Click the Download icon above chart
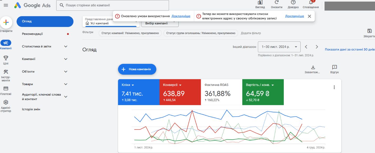The height and width of the screenshot is (153, 375). pos(313,67)
